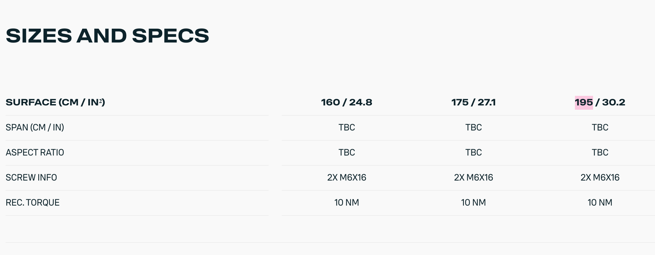The height and width of the screenshot is (255, 655).
Task: Click the REC. TORQUE row label
Action: point(33,202)
